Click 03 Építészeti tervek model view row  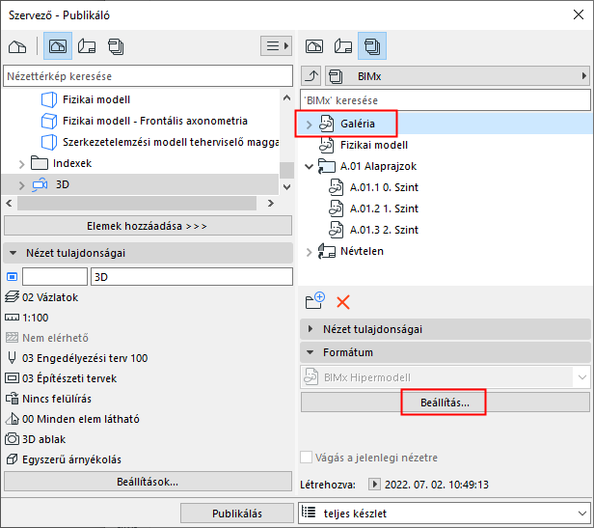click(61, 378)
